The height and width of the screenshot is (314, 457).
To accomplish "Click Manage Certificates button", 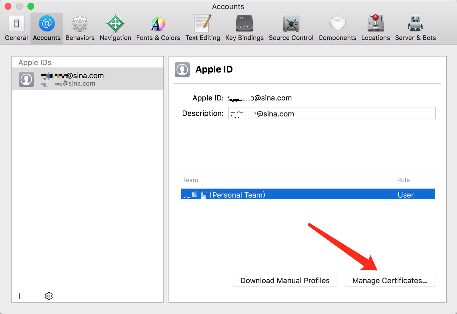I will (390, 281).
